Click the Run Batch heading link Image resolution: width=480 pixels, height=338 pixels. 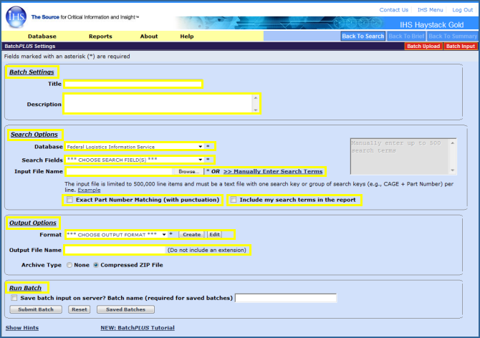pos(25,288)
